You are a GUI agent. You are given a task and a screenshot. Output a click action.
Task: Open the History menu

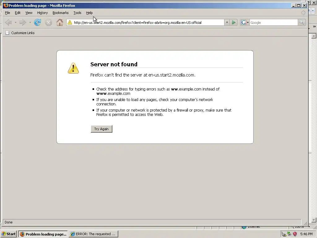(x=42, y=13)
